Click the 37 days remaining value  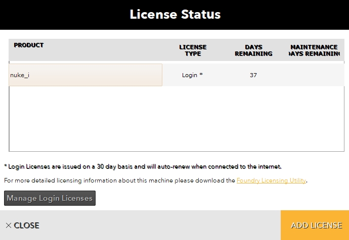(x=253, y=75)
